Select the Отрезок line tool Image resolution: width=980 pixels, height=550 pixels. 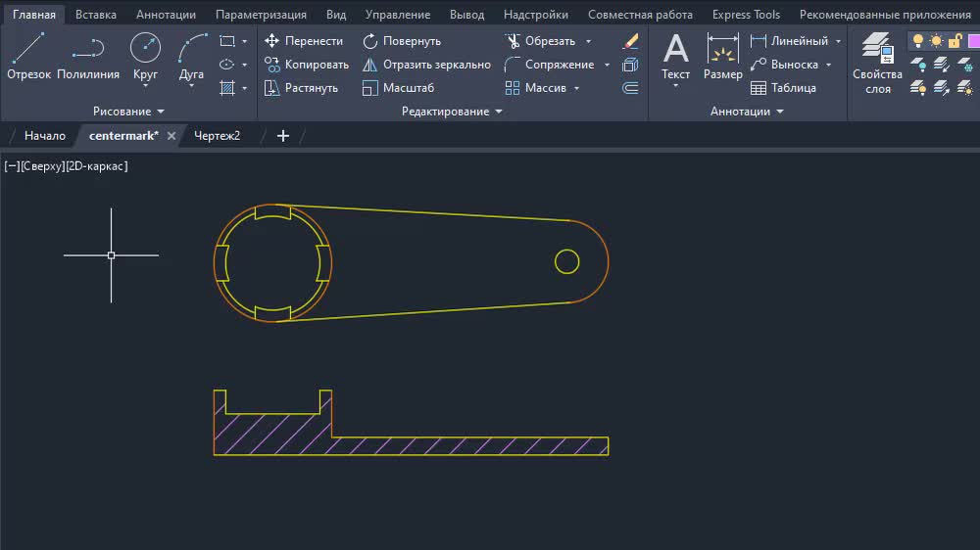click(28, 57)
